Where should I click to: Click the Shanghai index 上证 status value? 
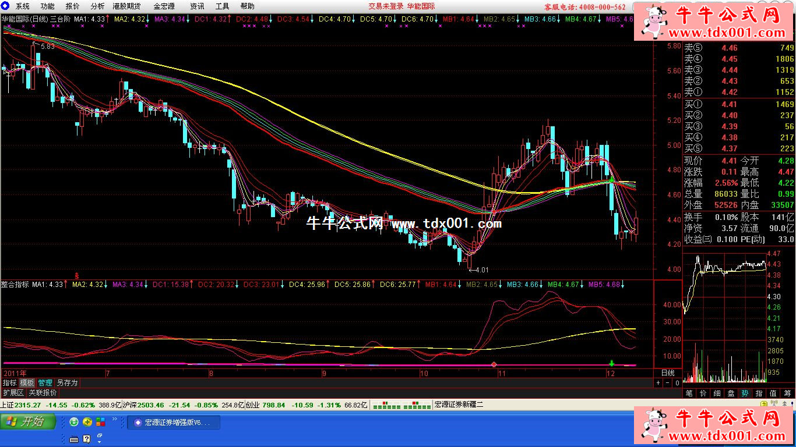27,405
